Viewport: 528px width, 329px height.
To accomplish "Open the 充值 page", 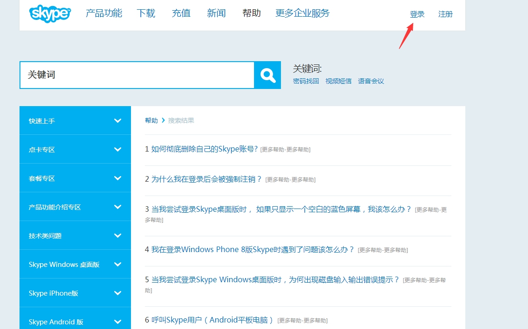I will [x=181, y=13].
